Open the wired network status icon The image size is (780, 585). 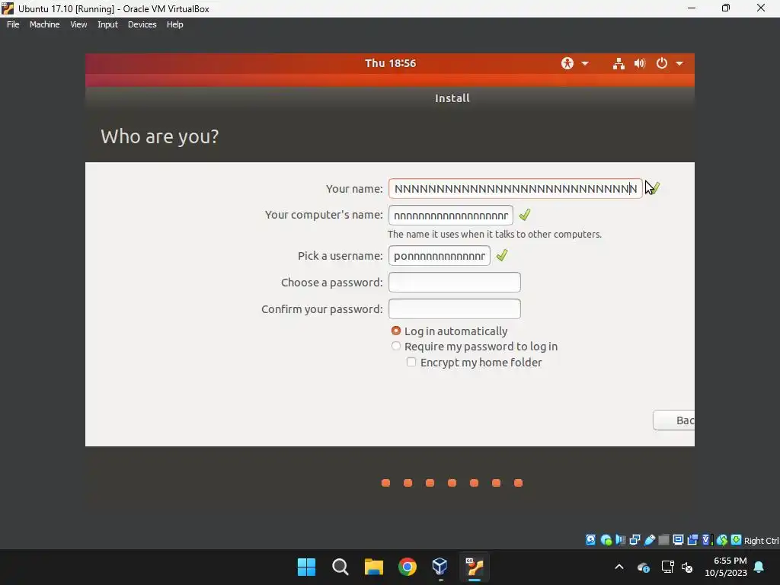pyautogui.click(x=619, y=63)
